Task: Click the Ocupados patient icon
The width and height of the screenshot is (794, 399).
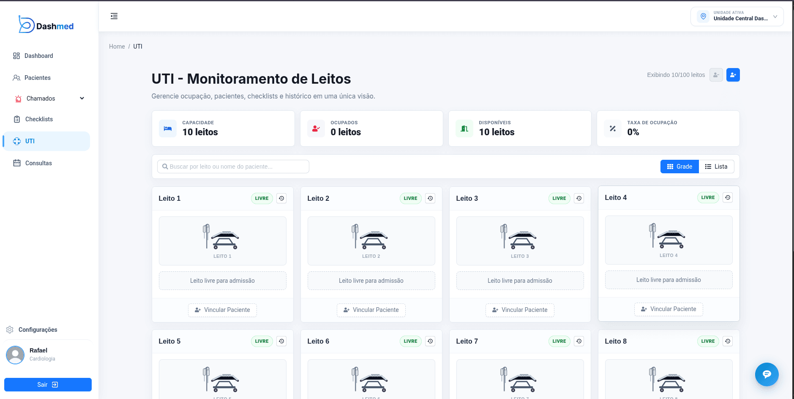Action: [316, 128]
